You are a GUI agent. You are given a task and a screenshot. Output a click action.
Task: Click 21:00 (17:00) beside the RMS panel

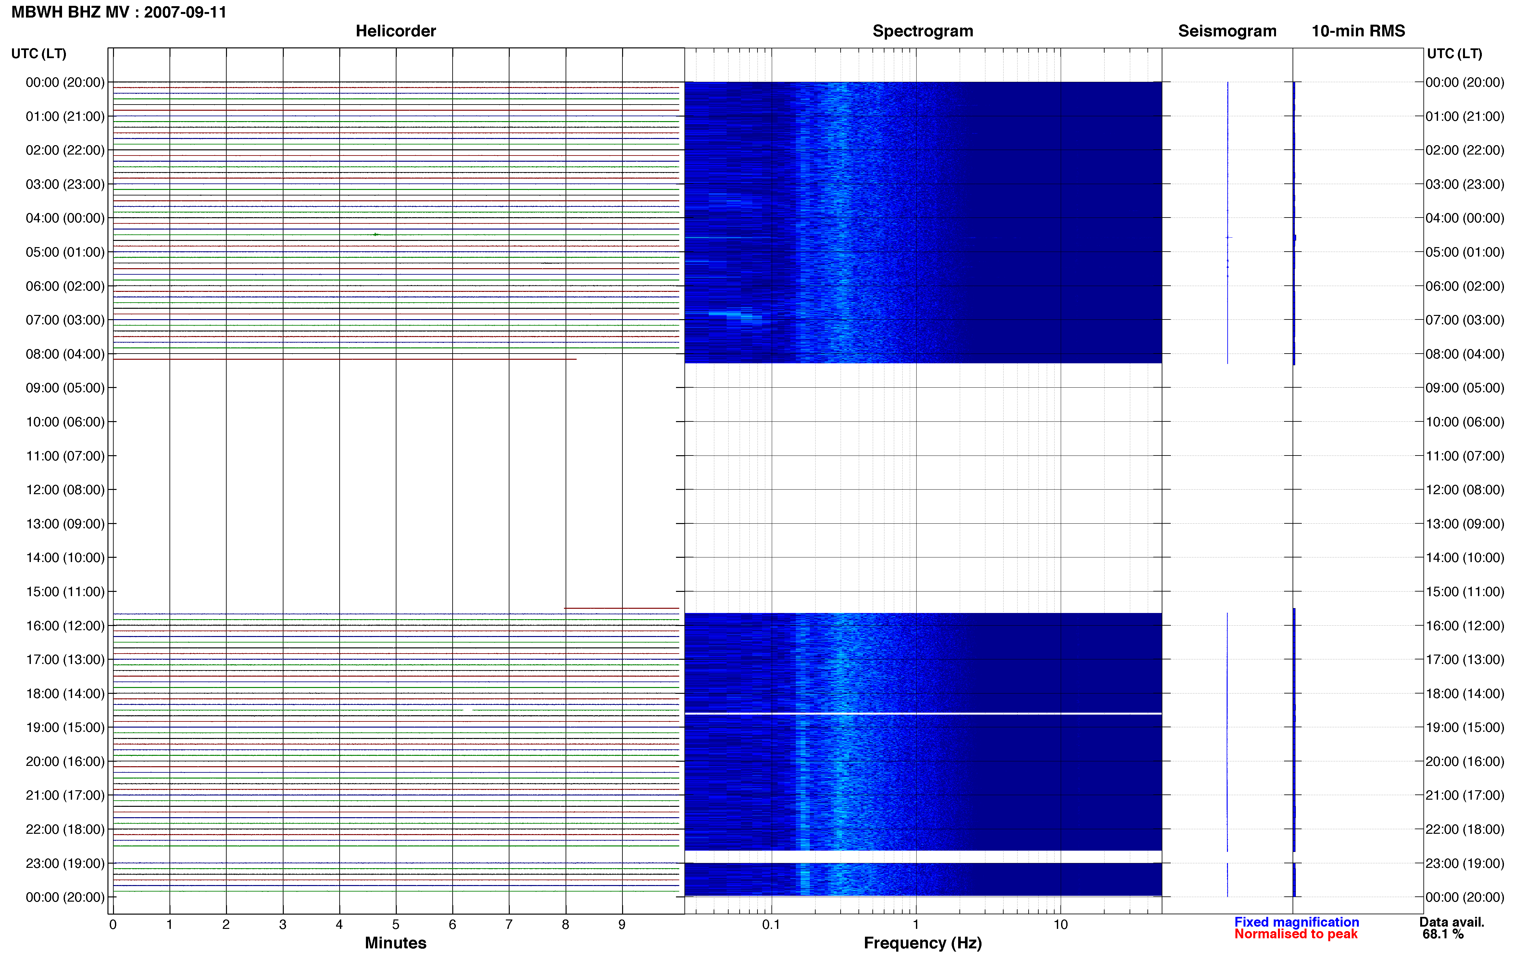pos(1465,795)
